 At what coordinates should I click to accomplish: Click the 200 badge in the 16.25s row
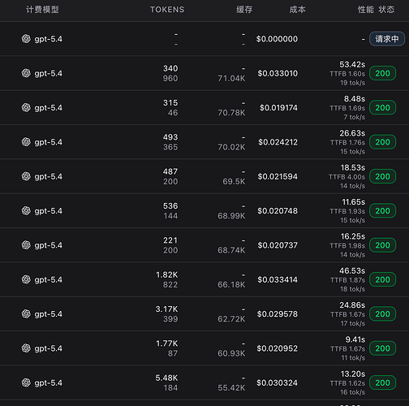pos(382,245)
